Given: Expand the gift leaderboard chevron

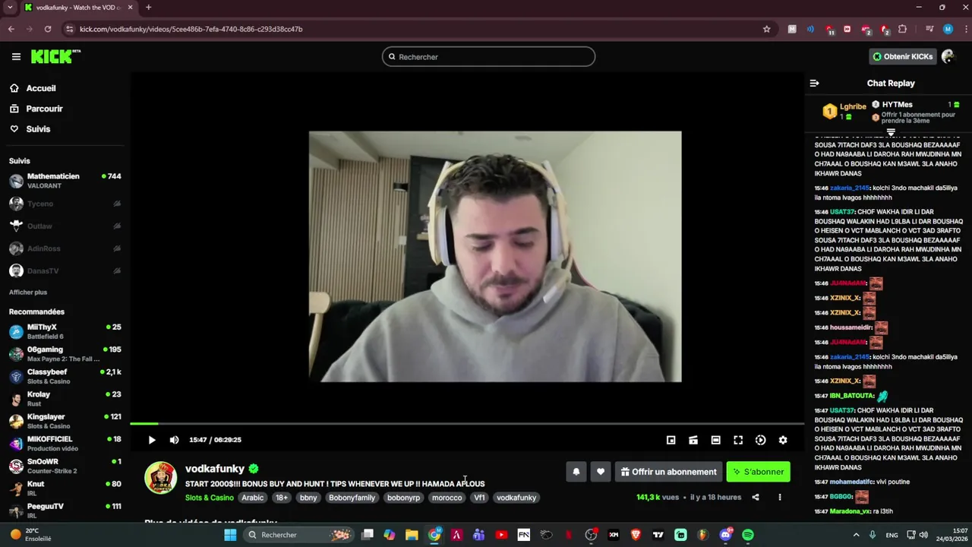Looking at the screenshot, I should click(891, 131).
